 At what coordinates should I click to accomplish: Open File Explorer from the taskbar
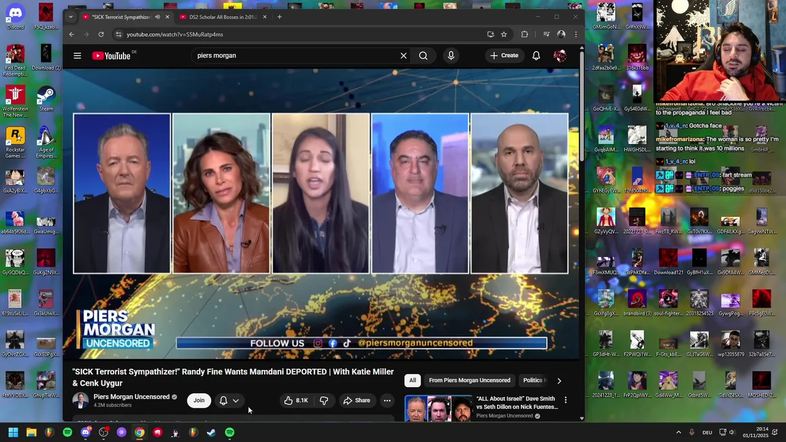click(x=31, y=432)
